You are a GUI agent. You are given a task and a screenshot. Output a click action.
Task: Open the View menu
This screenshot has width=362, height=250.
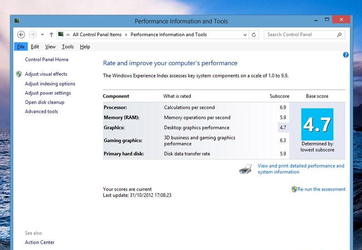pyautogui.click(x=50, y=47)
